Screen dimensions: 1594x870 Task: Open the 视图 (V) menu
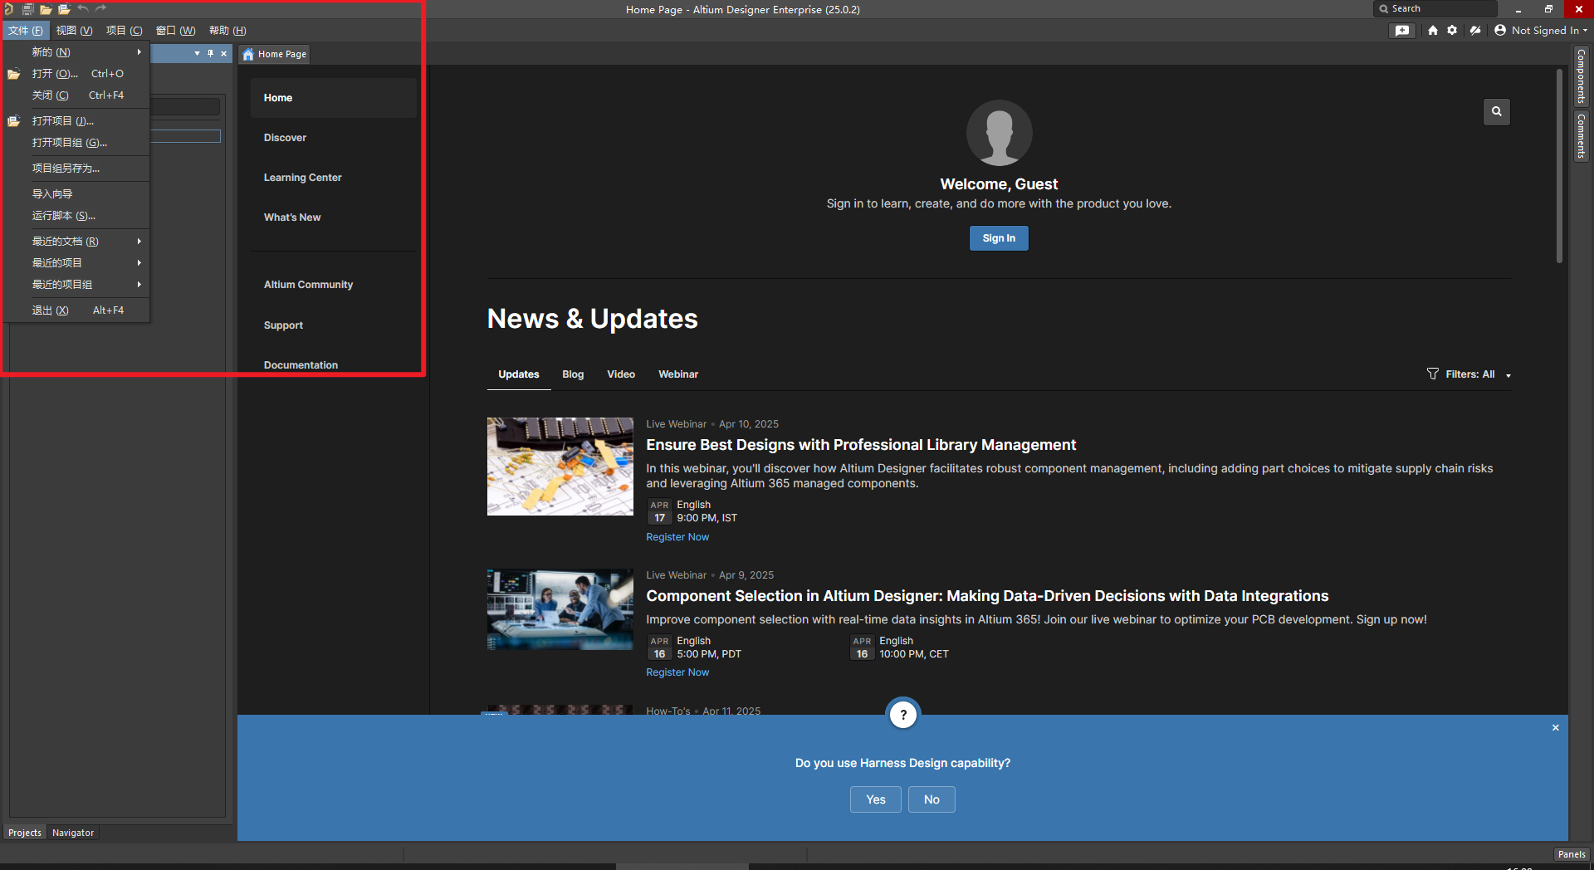pos(74,31)
